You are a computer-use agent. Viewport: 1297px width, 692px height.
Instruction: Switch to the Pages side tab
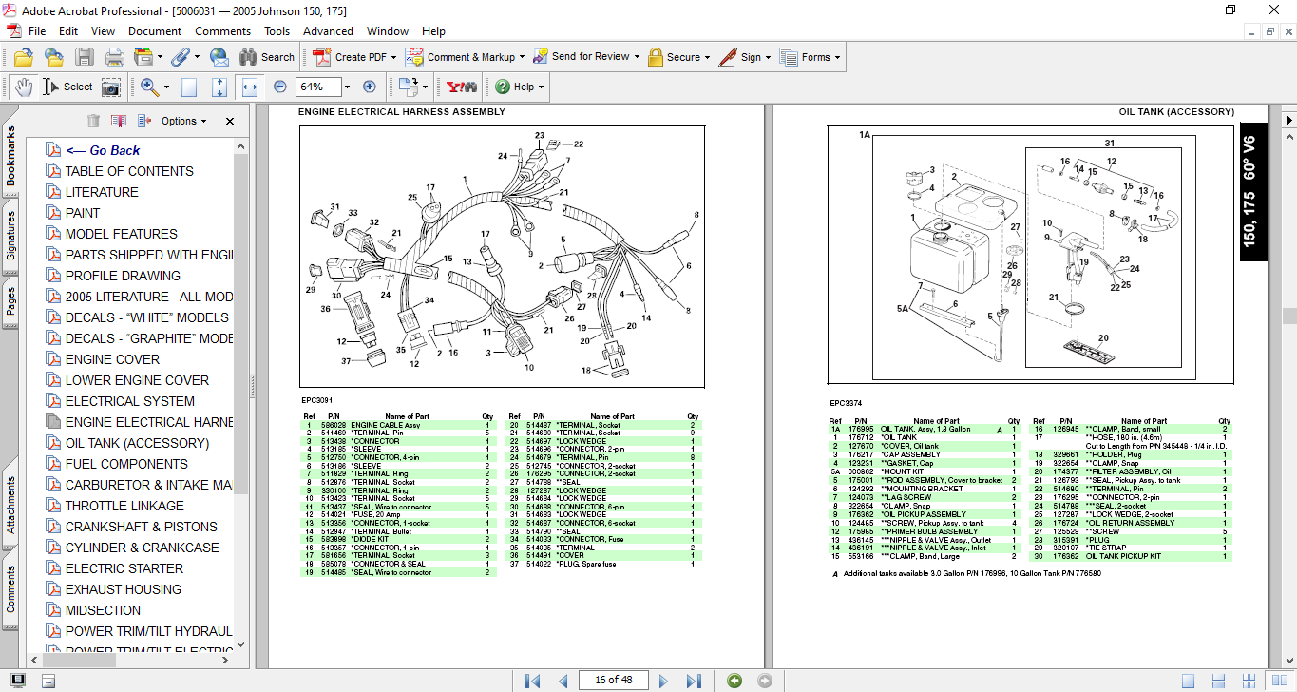10,300
